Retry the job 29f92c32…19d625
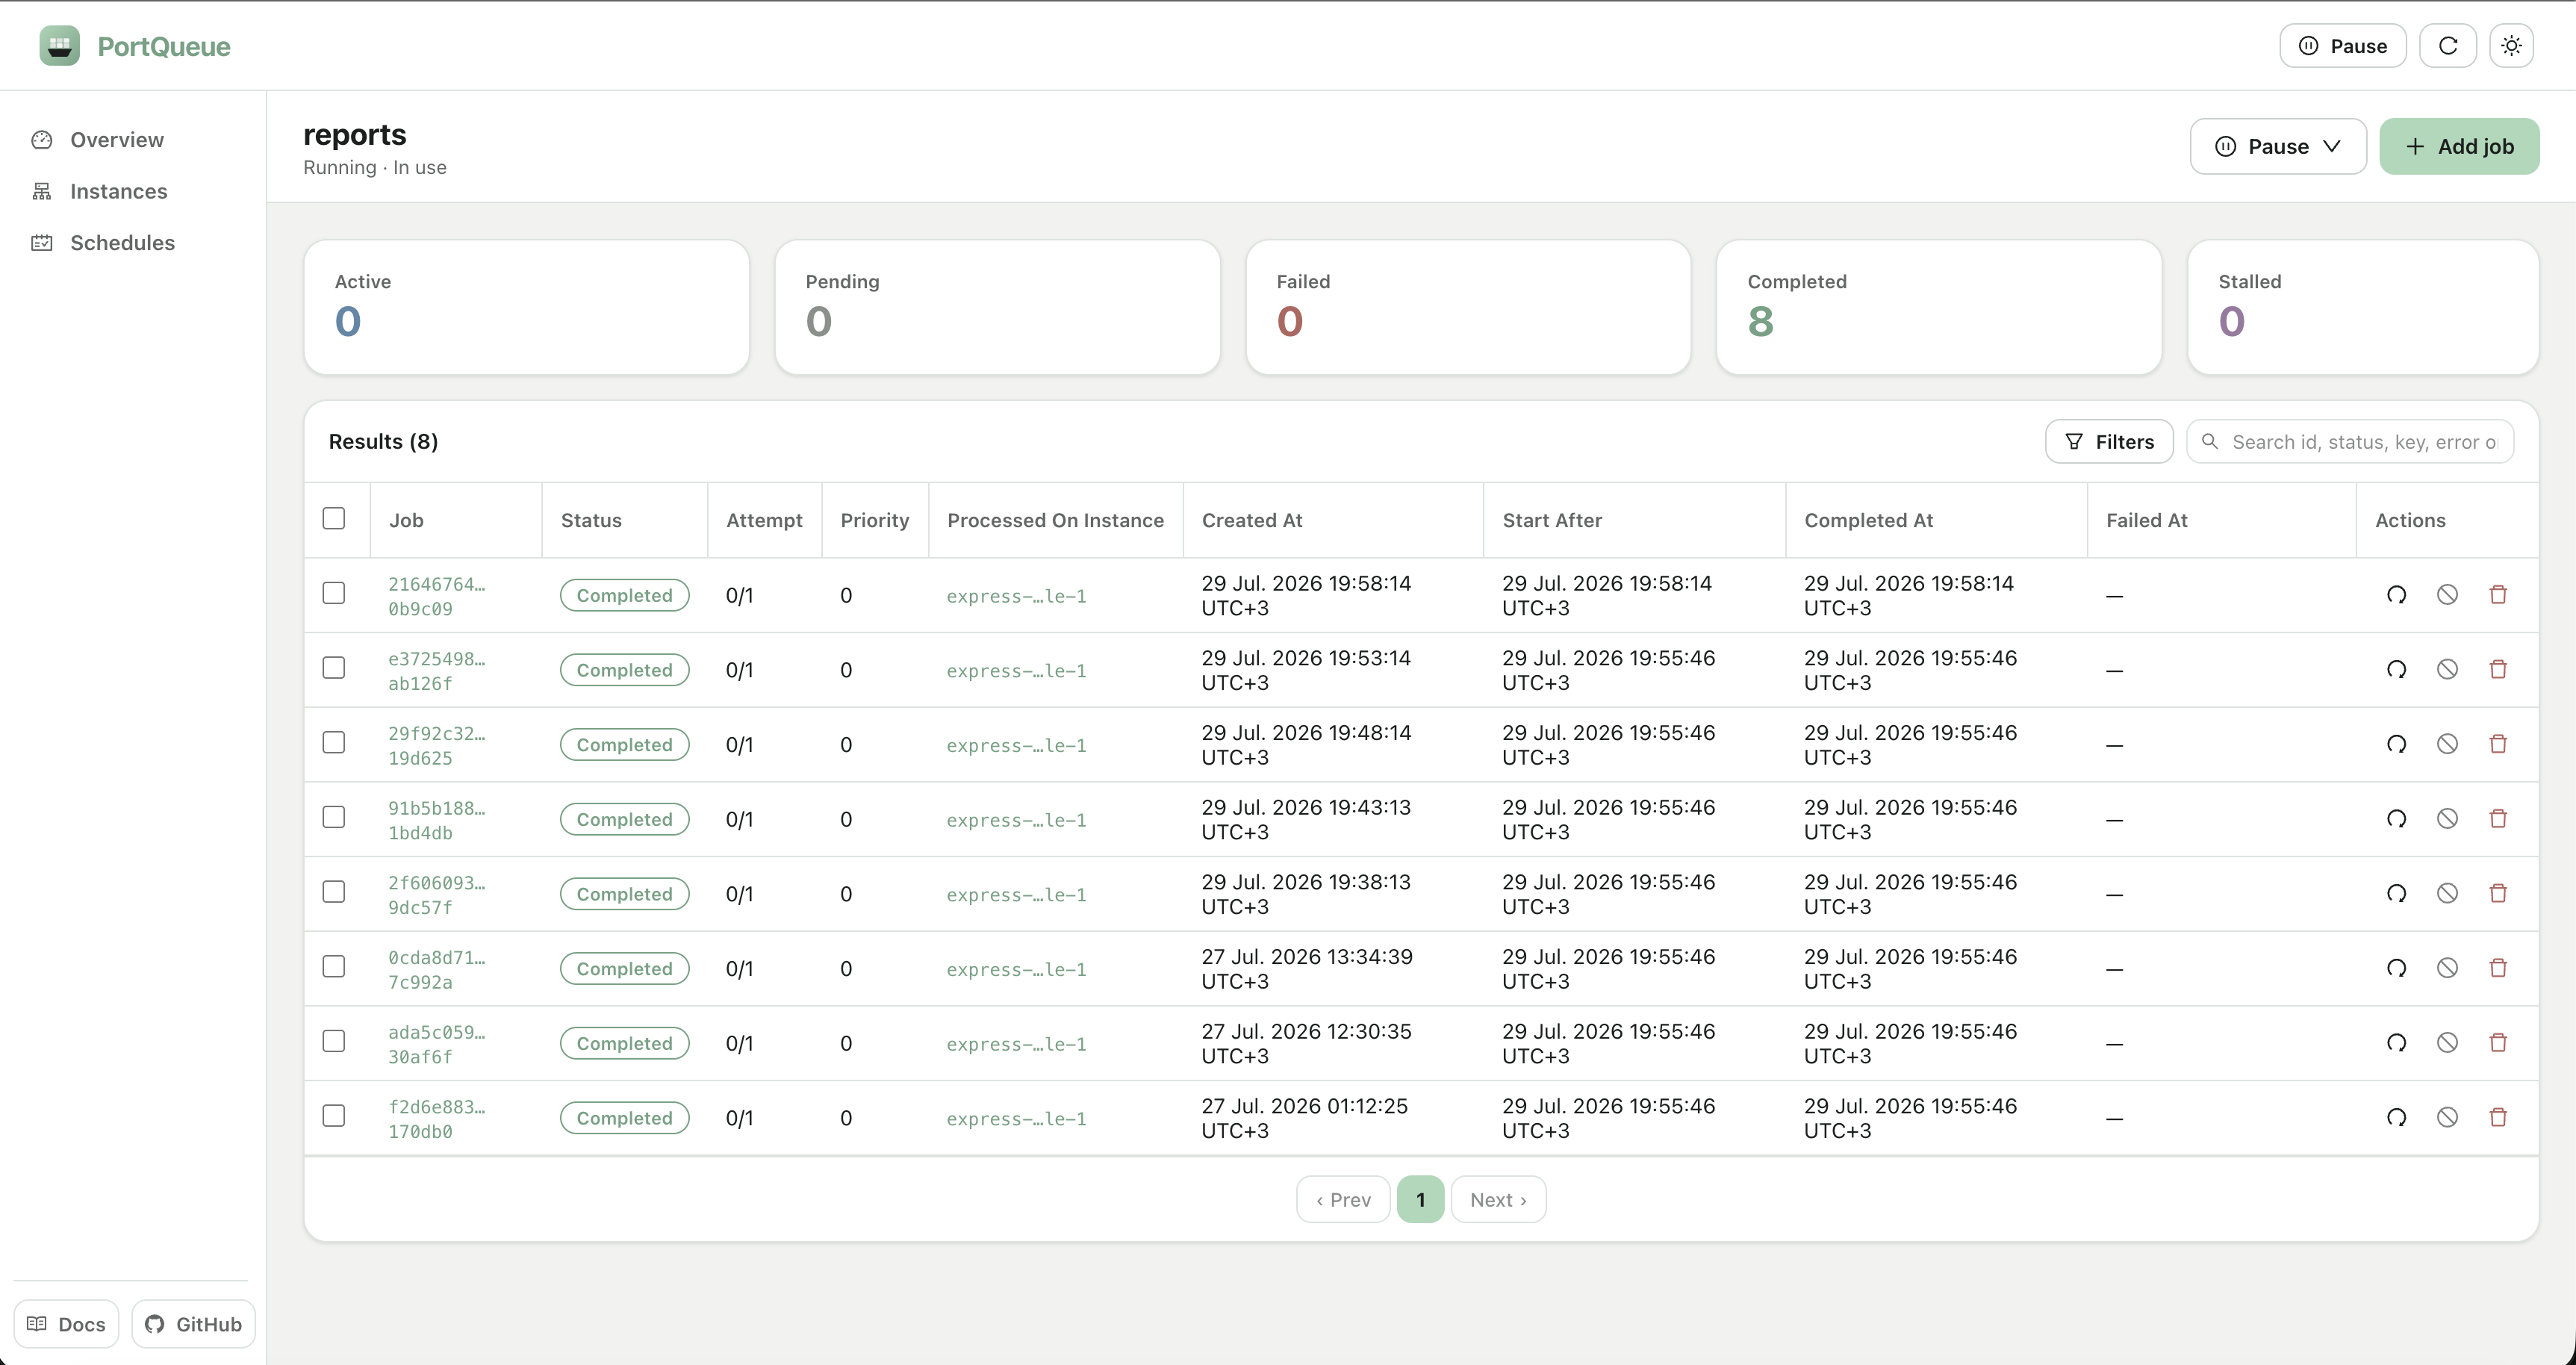Screen dimensions: 2576x1365 (2396, 744)
